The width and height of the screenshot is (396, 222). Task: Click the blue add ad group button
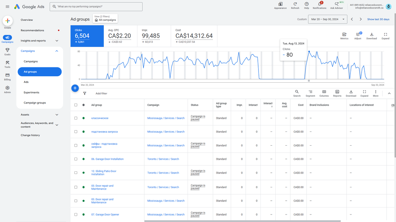[x=75, y=88]
